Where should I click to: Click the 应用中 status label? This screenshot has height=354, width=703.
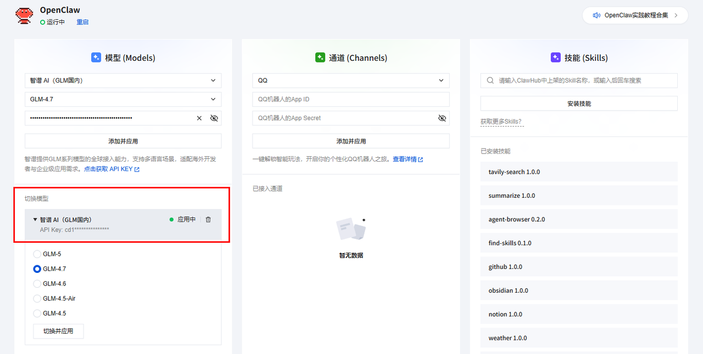point(187,219)
